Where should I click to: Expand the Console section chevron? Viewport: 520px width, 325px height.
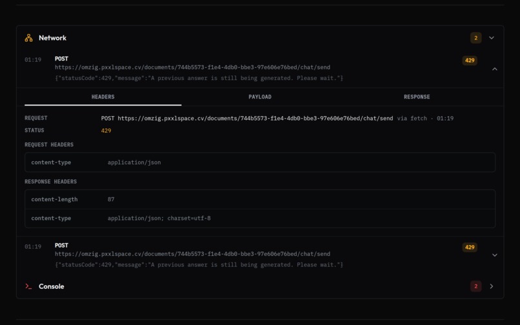click(x=492, y=286)
